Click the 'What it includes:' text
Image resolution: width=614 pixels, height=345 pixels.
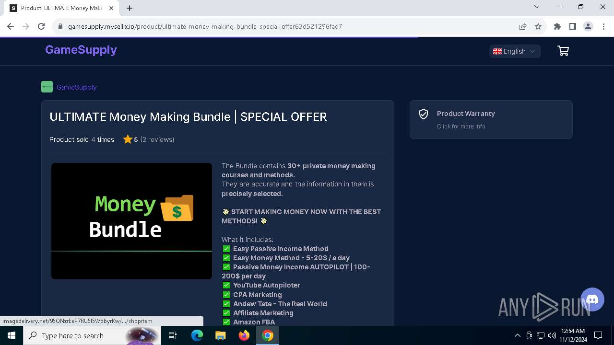pyautogui.click(x=248, y=240)
